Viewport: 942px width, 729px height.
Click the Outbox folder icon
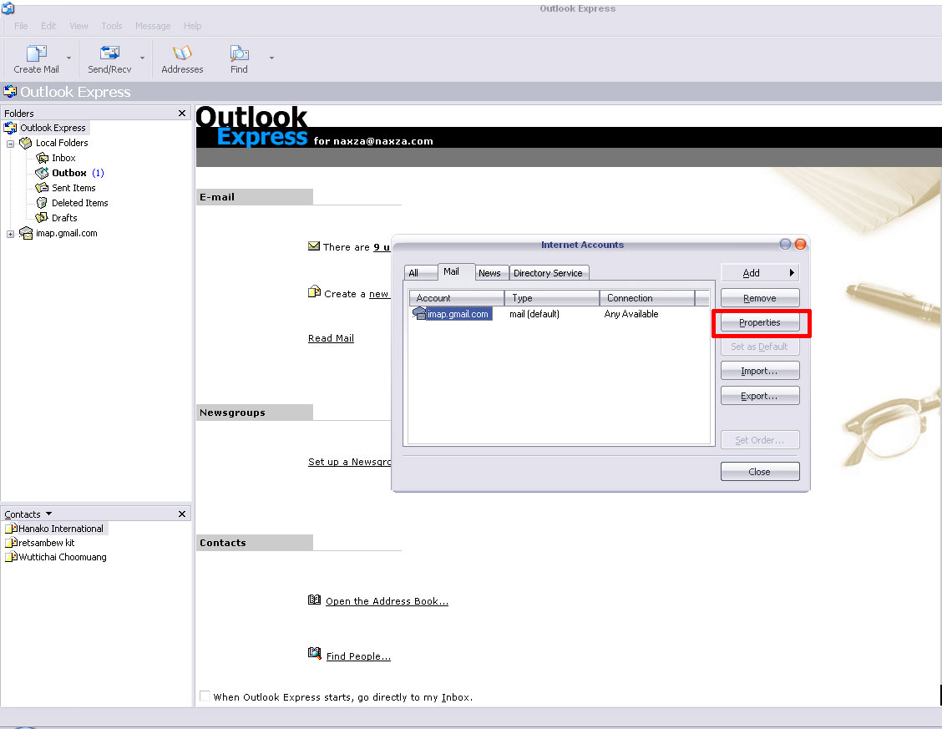[42, 173]
